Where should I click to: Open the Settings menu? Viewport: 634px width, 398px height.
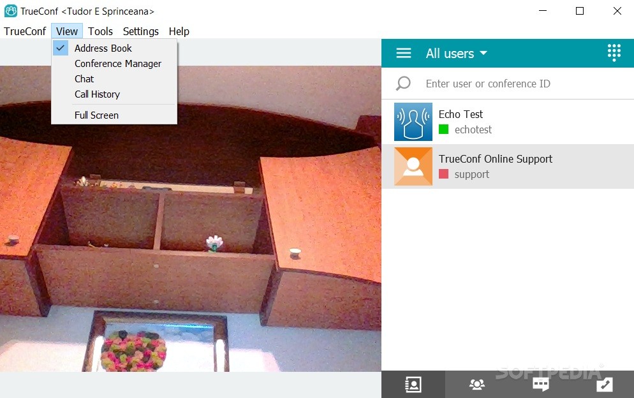141,31
